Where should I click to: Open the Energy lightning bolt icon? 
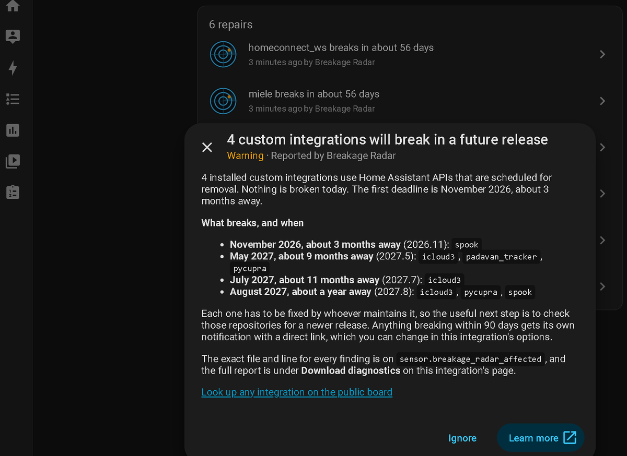13,67
